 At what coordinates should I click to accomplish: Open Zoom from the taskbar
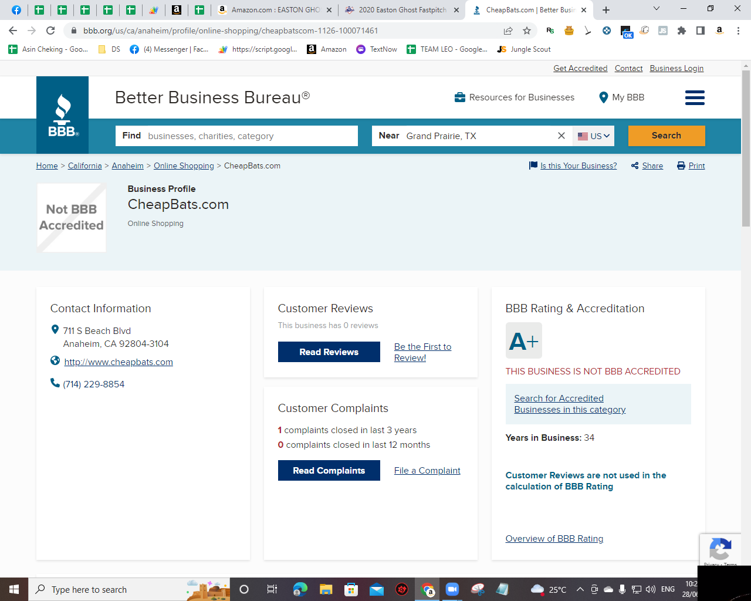point(452,589)
